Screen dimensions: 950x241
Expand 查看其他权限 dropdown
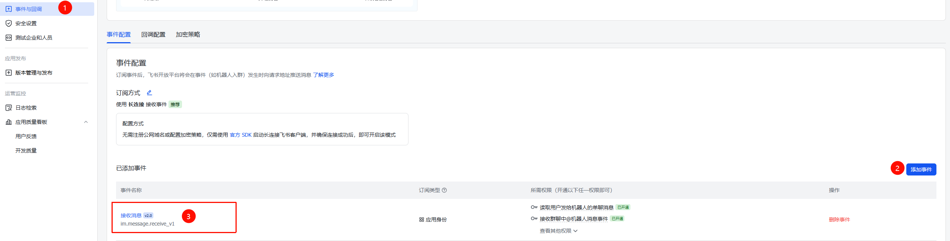(x=558, y=231)
